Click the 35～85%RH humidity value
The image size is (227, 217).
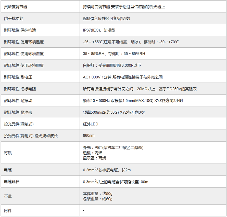click(114, 54)
